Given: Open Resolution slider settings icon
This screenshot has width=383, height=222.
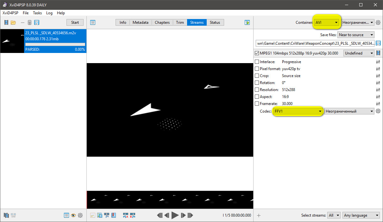Looking at the screenshot, I should tap(378, 90).
